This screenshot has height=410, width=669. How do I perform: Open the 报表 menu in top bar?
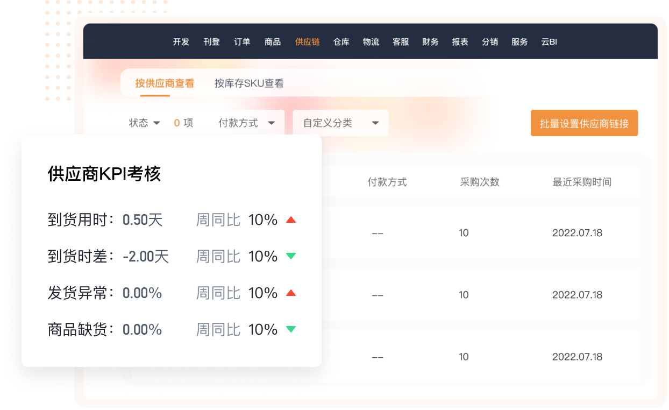pos(460,42)
